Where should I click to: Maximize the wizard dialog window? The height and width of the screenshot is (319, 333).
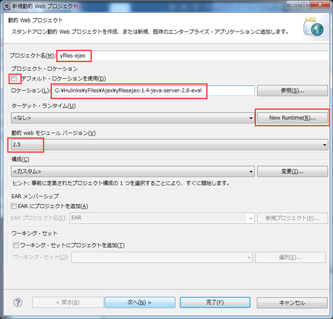(x=304, y=4)
